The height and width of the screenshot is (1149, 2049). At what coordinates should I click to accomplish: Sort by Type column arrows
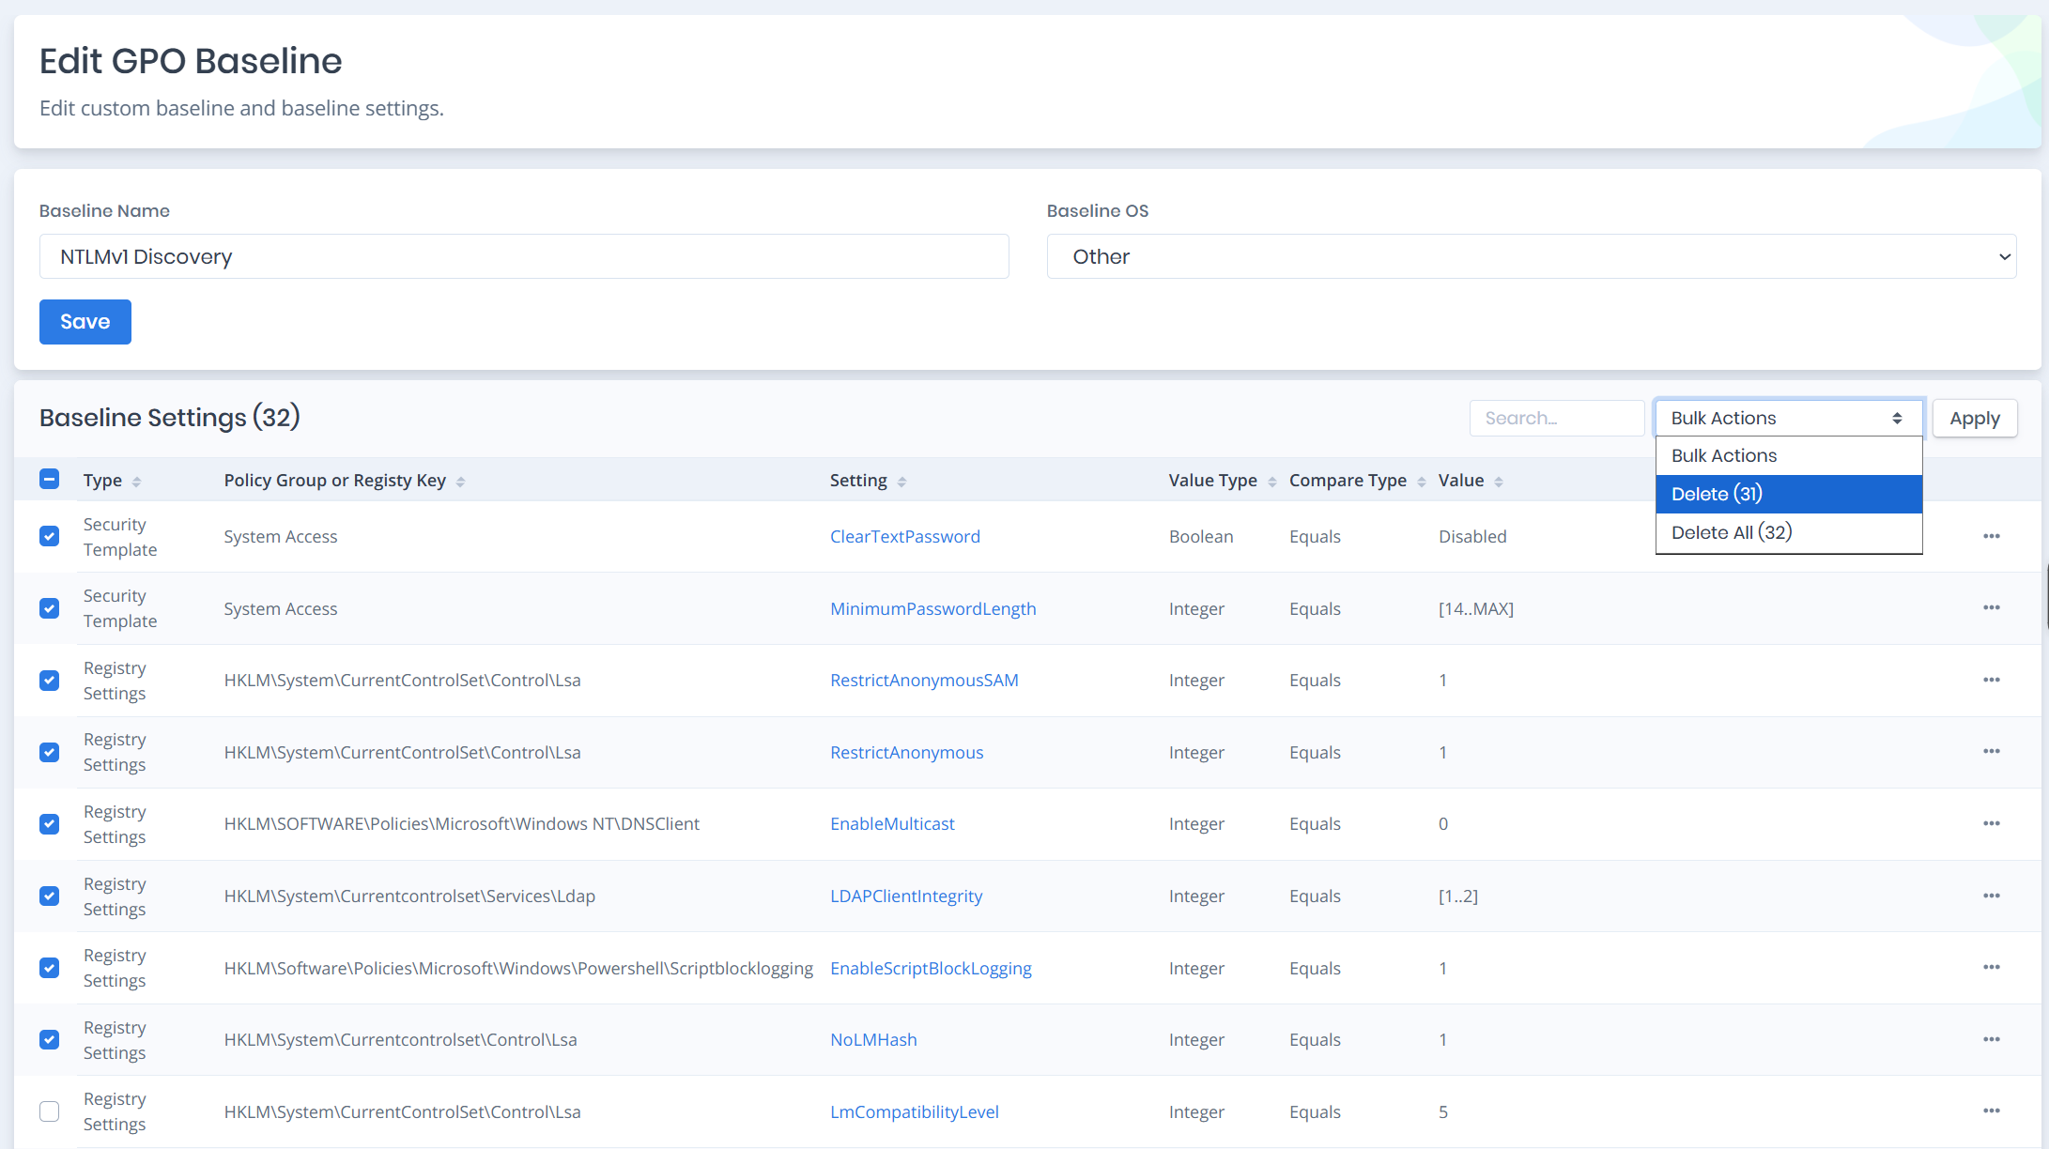point(136,482)
